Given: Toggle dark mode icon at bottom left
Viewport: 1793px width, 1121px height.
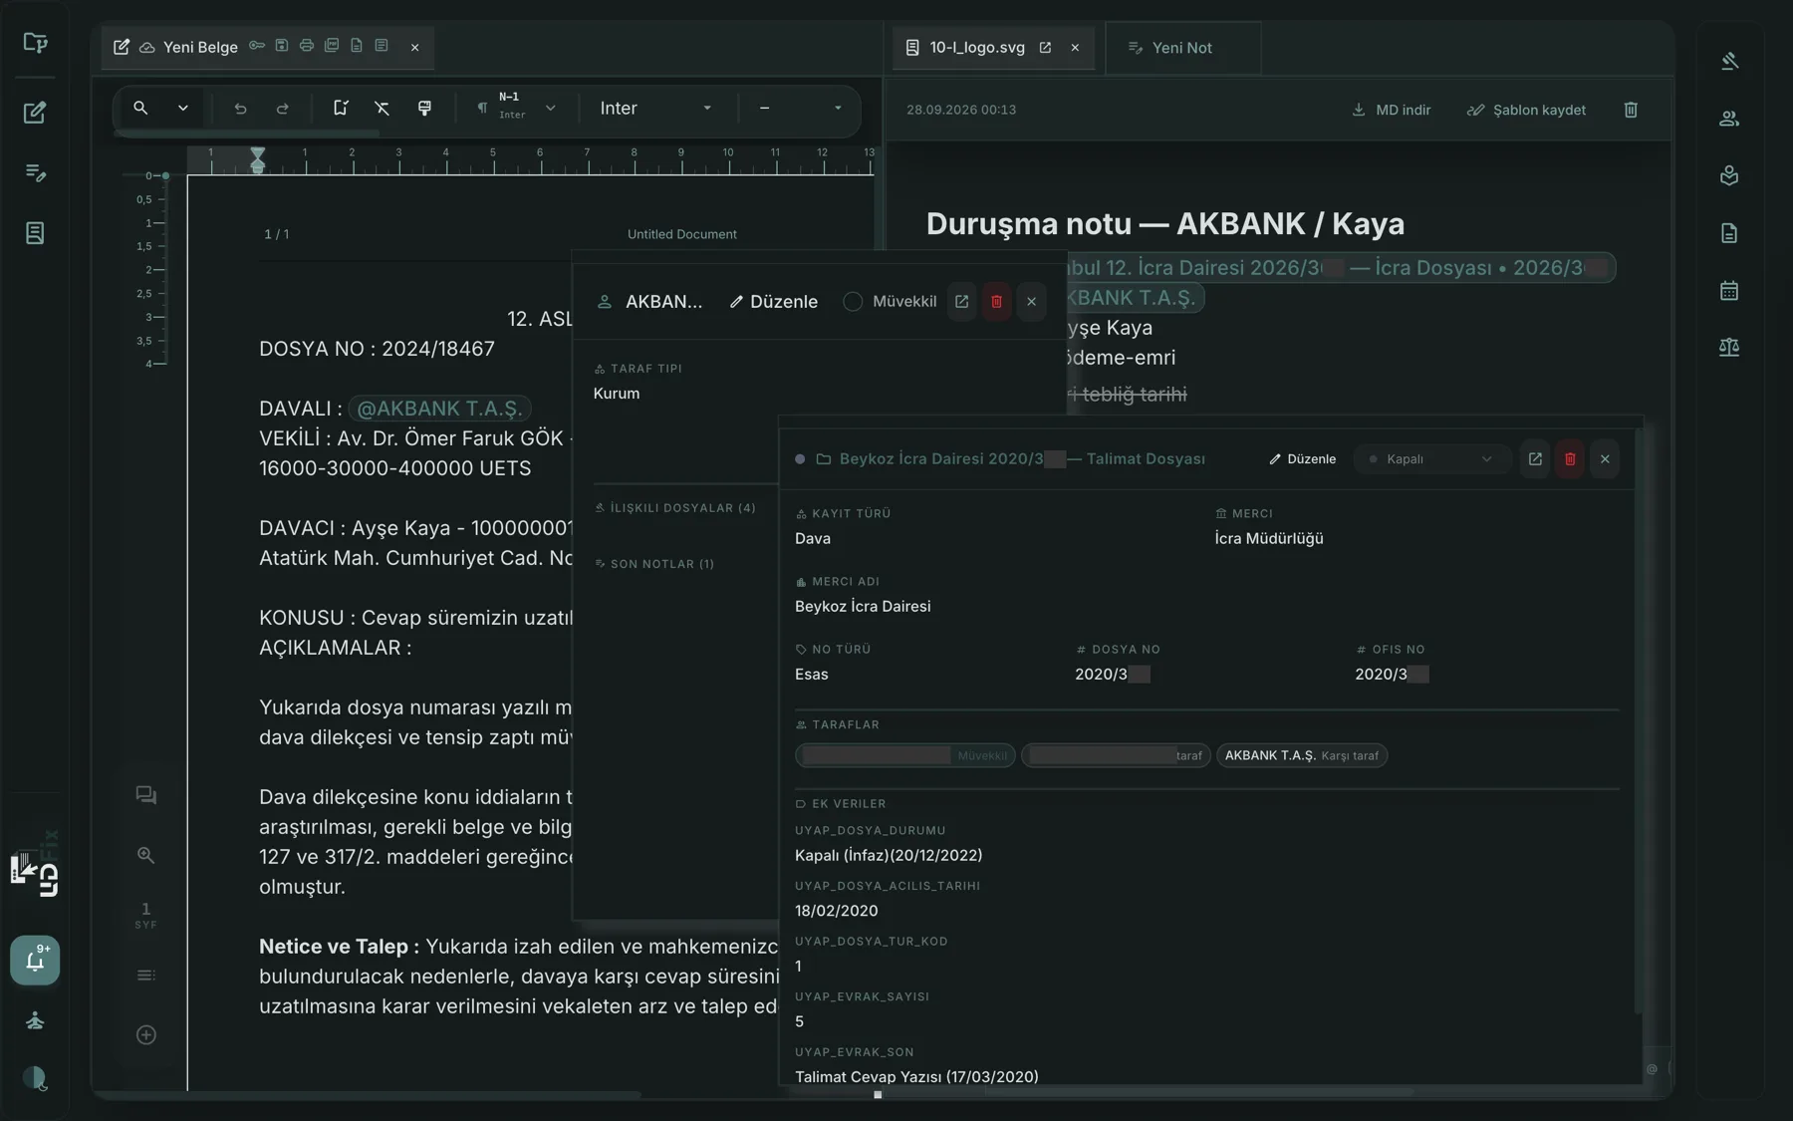Looking at the screenshot, I should click(x=35, y=1078).
